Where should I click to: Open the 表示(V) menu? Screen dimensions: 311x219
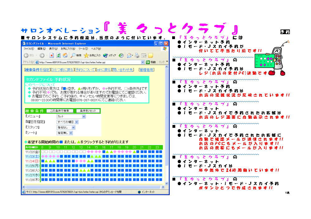tap(53, 49)
